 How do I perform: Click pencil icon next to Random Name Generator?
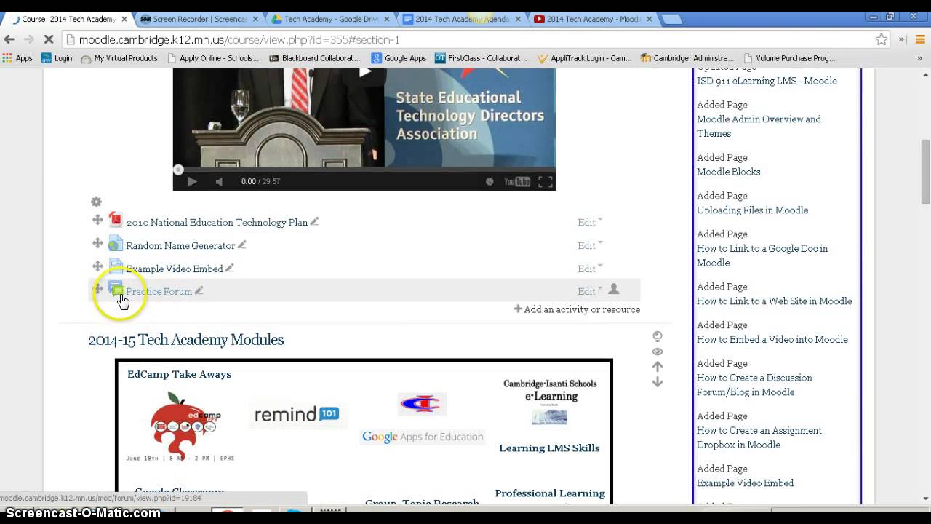tap(242, 245)
